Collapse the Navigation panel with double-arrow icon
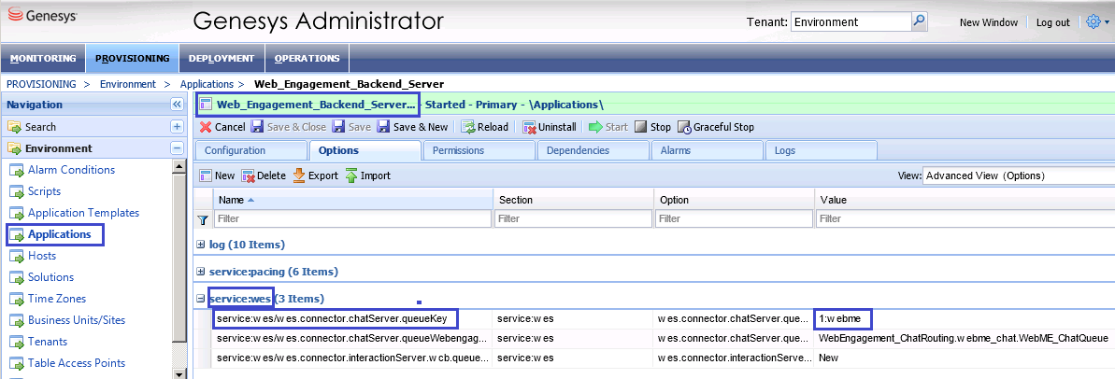The image size is (1115, 379). coord(177,105)
